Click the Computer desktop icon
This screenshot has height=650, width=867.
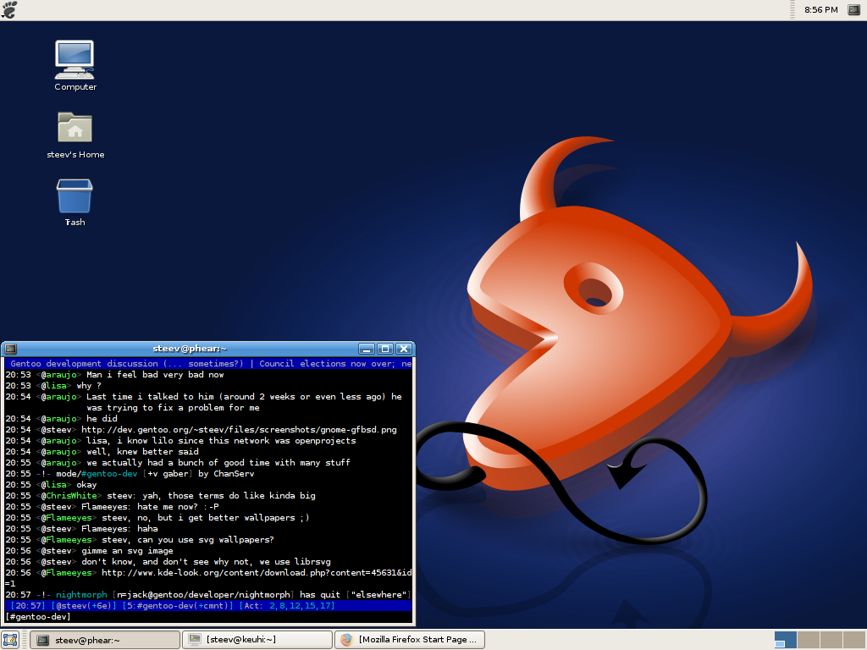click(x=75, y=61)
